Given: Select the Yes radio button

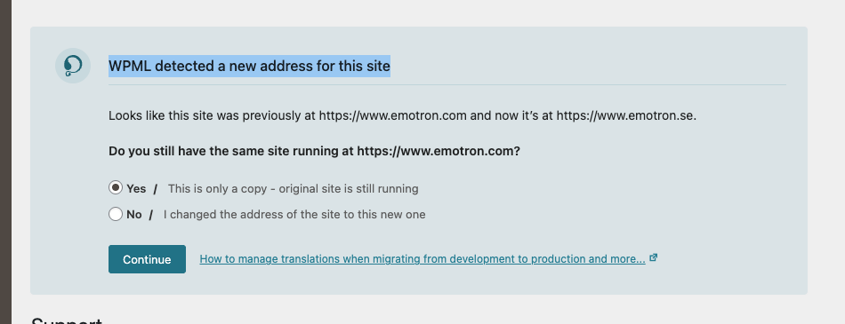Looking at the screenshot, I should (x=116, y=188).
